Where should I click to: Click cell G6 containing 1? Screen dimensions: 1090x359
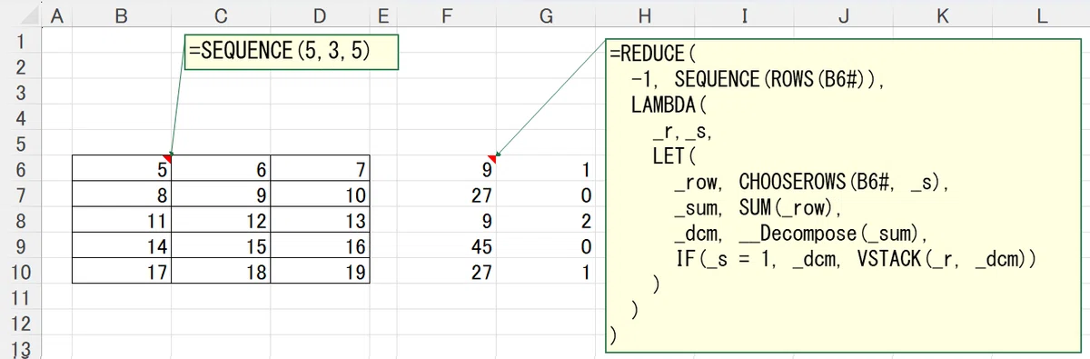[545, 168]
